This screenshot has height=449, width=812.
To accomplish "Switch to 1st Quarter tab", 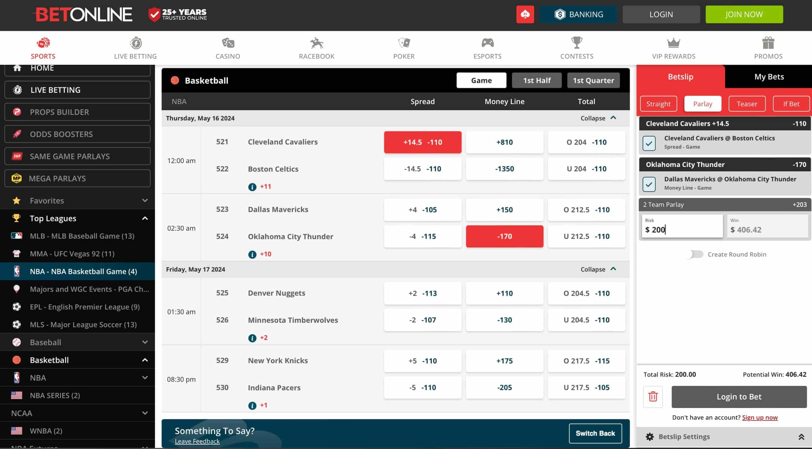I will click(593, 80).
